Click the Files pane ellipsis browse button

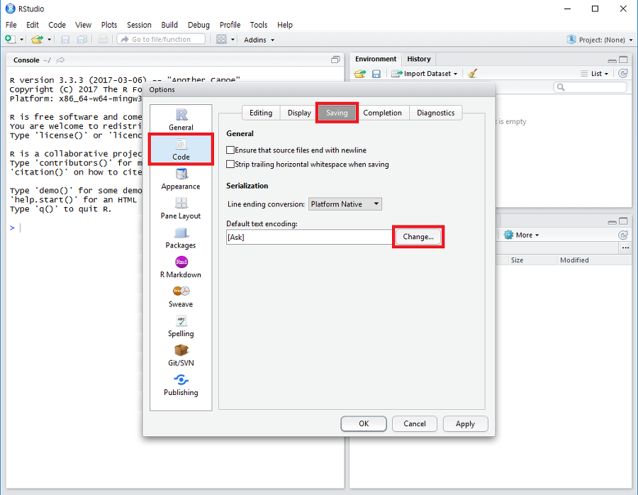click(625, 248)
